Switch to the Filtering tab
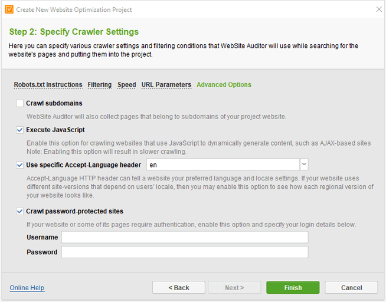Screen dimensions: 386x302 click(x=100, y=85)
